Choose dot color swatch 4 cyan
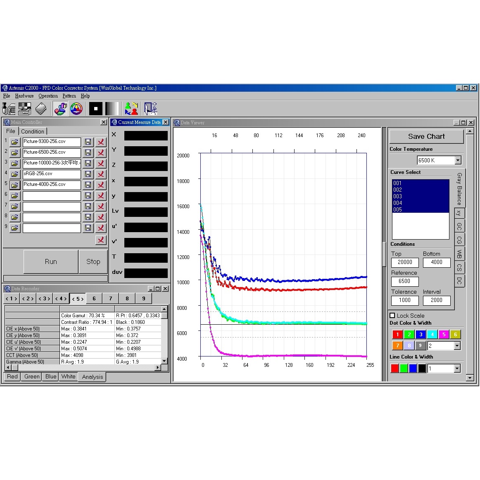This screenshot has width=480, height=480. (x=432, y=334)
